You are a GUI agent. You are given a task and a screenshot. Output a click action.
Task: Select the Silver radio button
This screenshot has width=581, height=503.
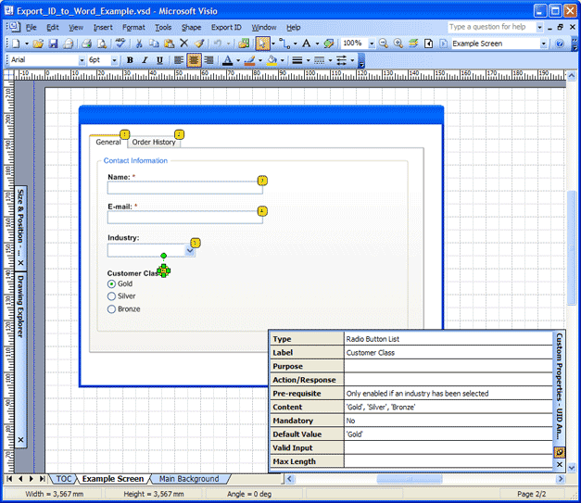pyautogui.click(x=111, y=296)
